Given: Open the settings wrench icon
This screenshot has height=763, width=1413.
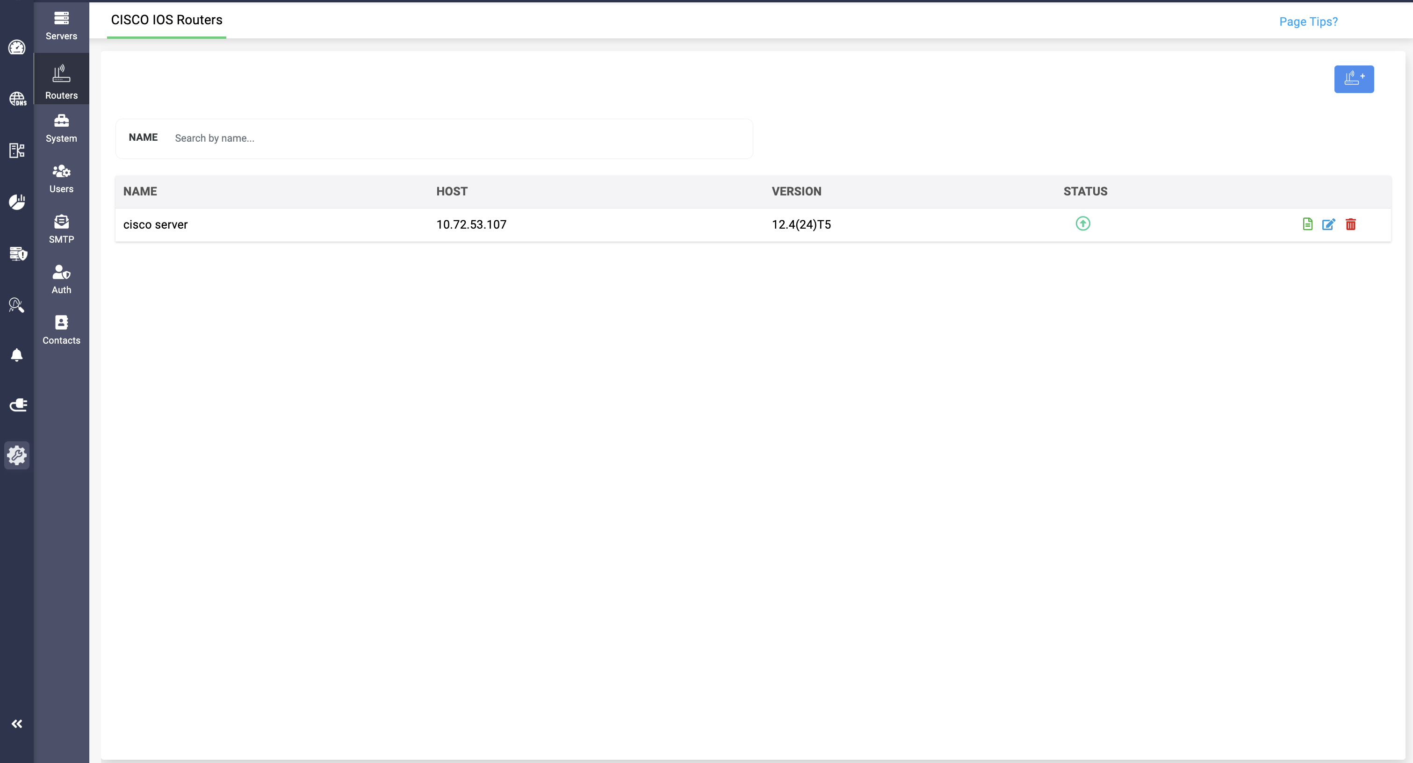Looking at the screenshot, I should pyautogui.click(x=17, y=455).
